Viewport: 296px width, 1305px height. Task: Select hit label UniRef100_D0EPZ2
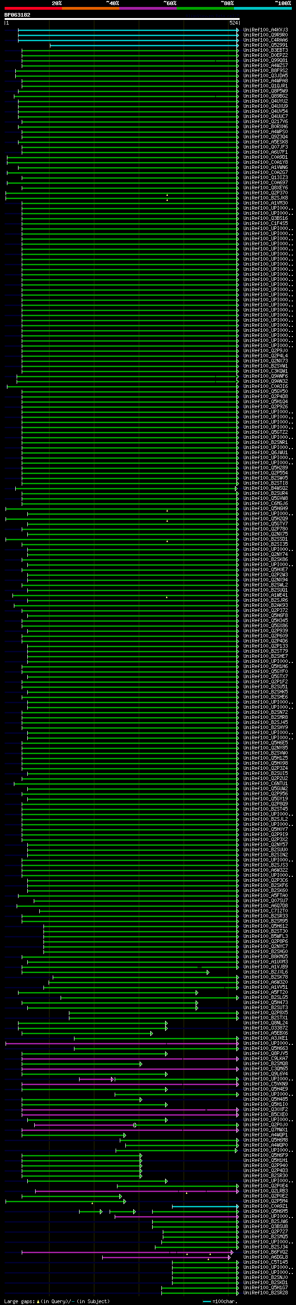tap(265, 55)
